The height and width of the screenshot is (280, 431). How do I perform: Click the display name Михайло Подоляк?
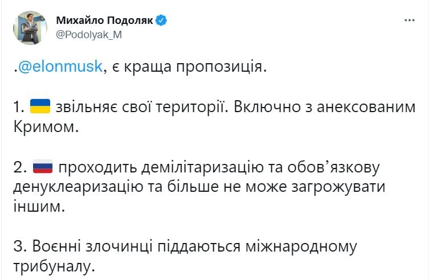(x=105, y=20)
